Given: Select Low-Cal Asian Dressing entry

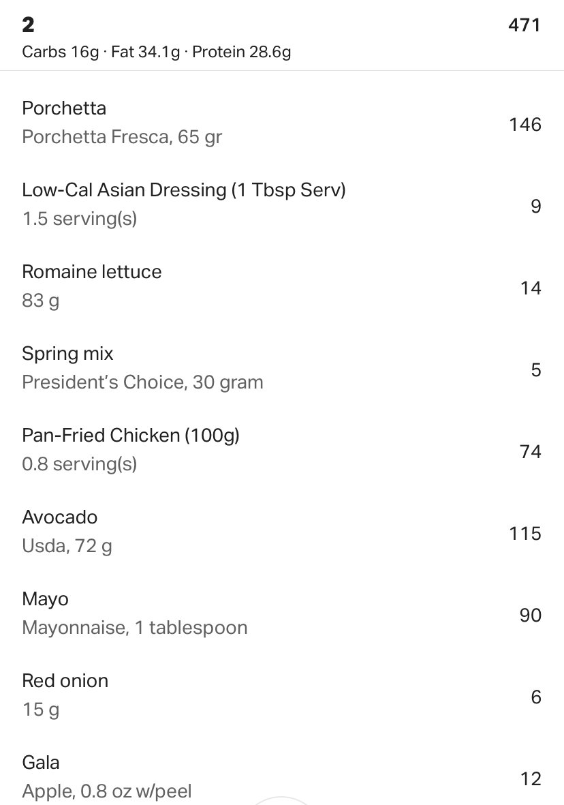Looking at the screenshot, I should tap(282, 204).
